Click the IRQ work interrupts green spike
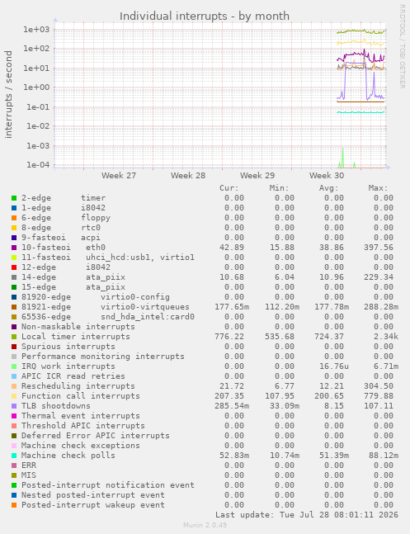 click(x=342, y=158)
